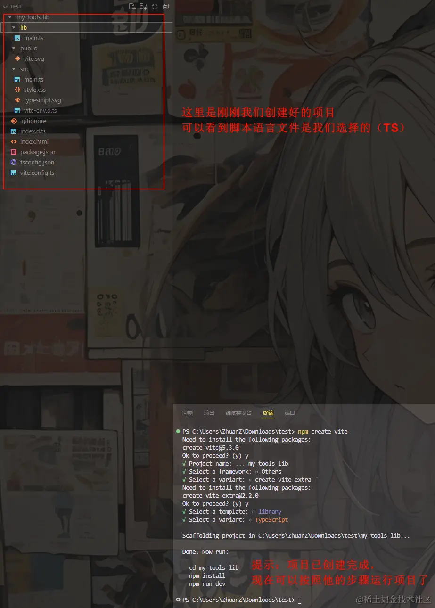Click 'create-vite@5.3.0' terminal text
This screenshot has height=608, width=435.
click(x=210, y=448)
